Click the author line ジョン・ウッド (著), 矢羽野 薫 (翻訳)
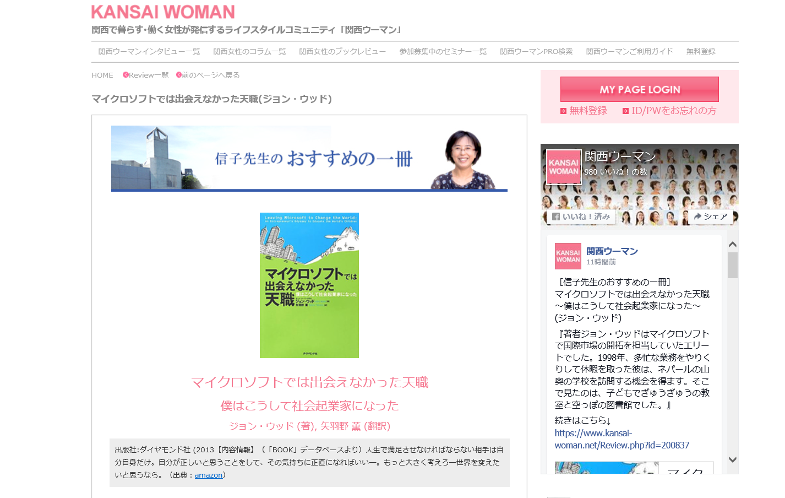The width and height of the screenshot is (785, 498). pos(309,426)
